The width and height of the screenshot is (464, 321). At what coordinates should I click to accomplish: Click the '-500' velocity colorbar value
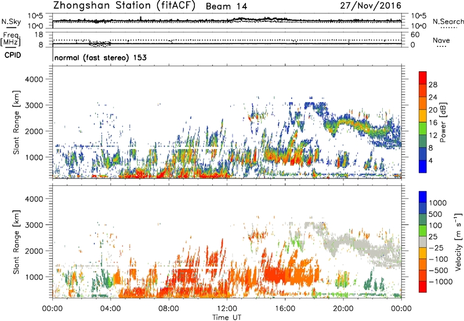pos(438,271)
